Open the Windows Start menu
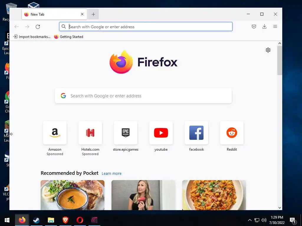This screenshot has width=302, height=226. (x=7, y=220)
